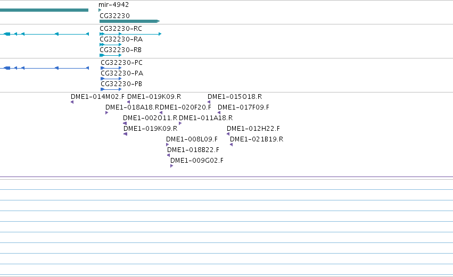Click the CG32230-PC coding segment glyph
The width and height of the screenshot is (453, 277).
111,68
